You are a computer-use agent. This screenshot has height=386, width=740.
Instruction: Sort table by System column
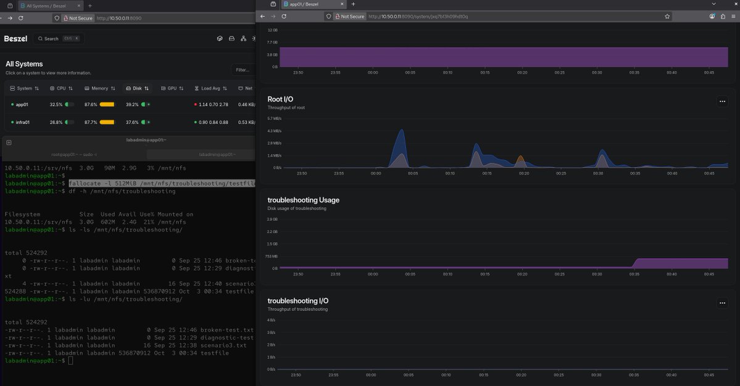point(25,88)
